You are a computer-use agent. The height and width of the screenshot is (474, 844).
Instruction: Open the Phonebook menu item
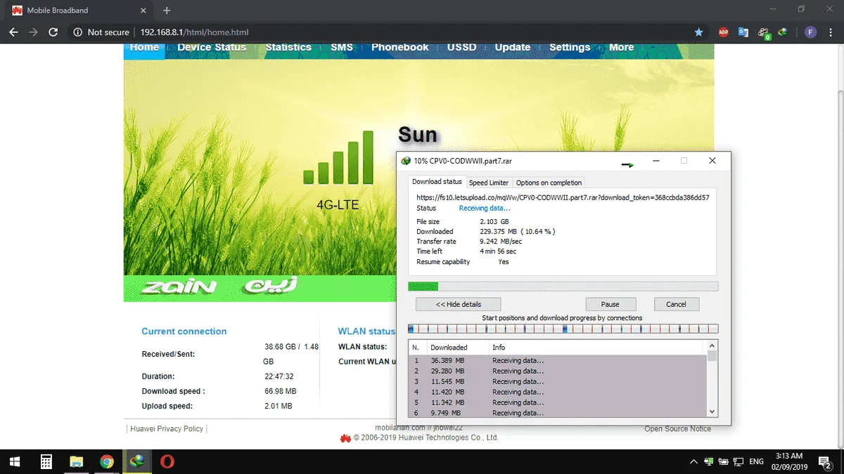400,47
